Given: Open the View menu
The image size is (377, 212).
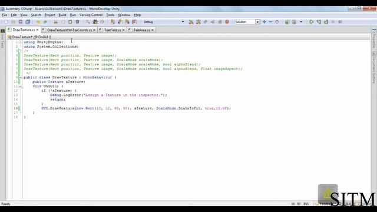Looking at the screenshot, I should coord(24,15).
